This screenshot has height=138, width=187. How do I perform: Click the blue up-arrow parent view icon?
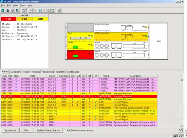40,10
